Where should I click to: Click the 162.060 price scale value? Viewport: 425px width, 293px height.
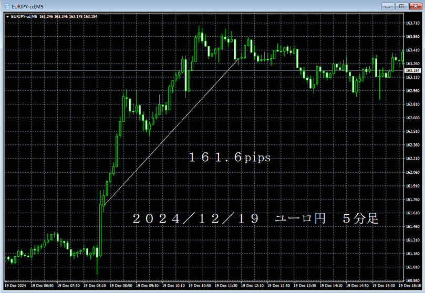click(412, 172)
